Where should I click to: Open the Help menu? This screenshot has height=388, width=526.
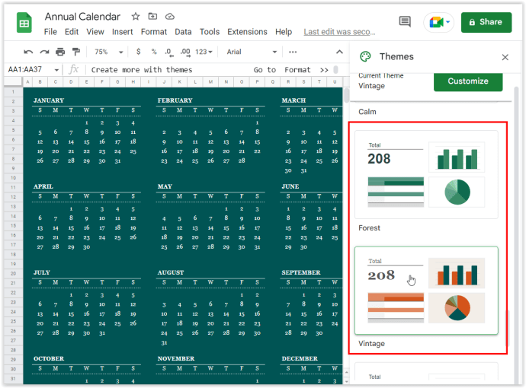[284, 32]
